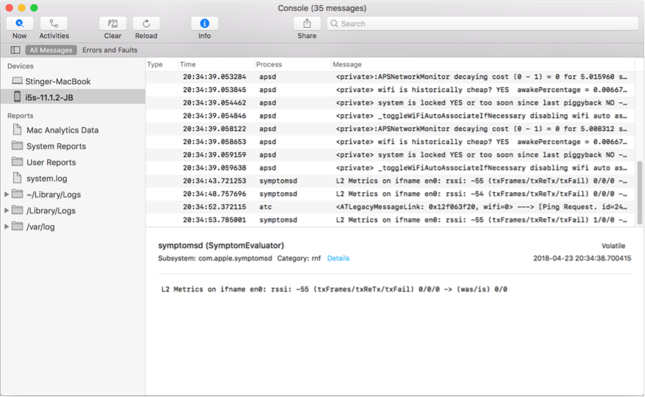This screenshot has height=397, width=645.
Task: Select apsd message at 20:34:39.058653
Action: coord(391,142)
